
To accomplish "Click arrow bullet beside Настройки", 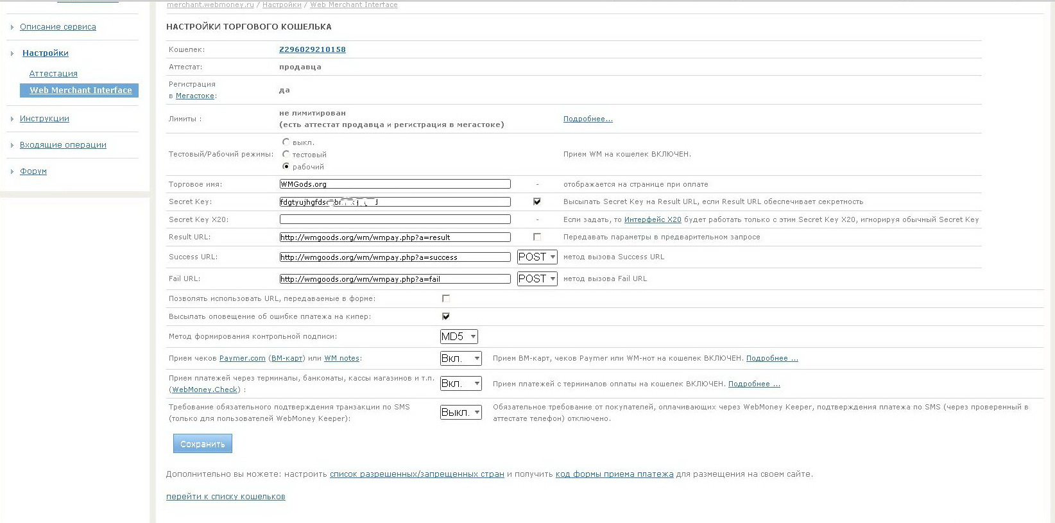I will tap(12, 53).
